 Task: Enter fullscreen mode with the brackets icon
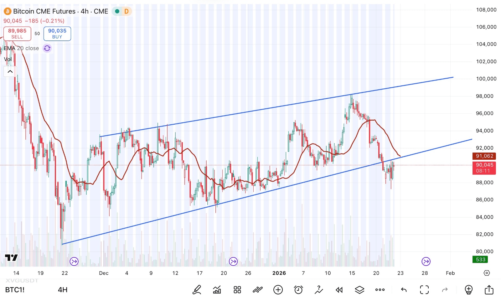click(424, 290)
